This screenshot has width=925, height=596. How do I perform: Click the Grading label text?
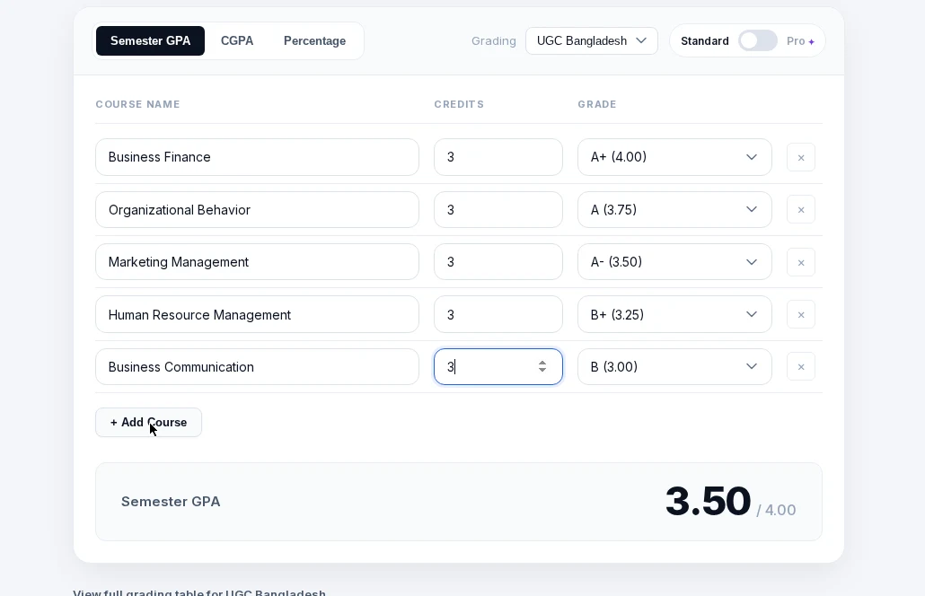click(494, 41)
